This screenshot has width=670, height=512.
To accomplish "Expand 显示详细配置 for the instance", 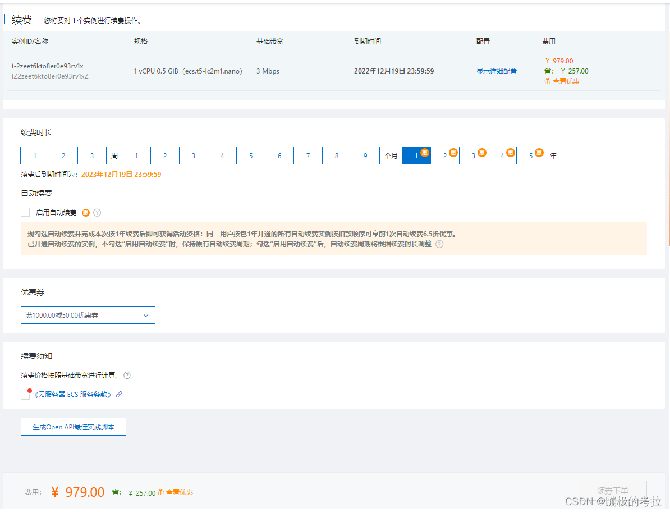I will point(496,71).
